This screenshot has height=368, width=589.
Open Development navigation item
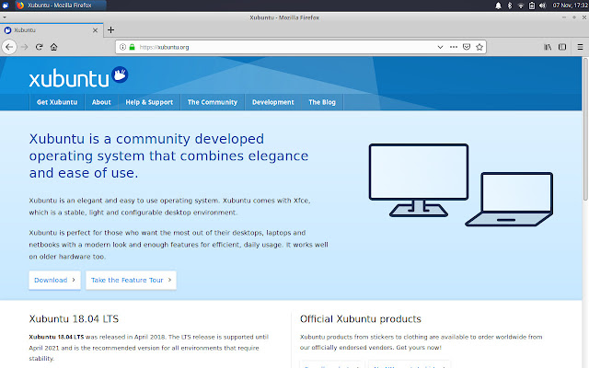pos(273,102)
